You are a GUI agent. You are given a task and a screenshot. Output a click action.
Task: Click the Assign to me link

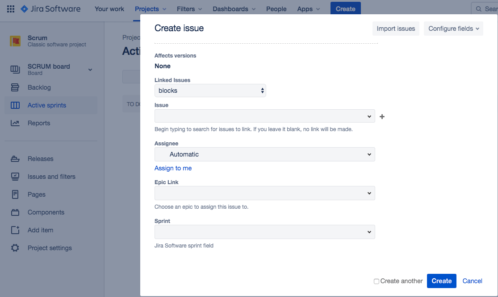[x=173, y=168]
